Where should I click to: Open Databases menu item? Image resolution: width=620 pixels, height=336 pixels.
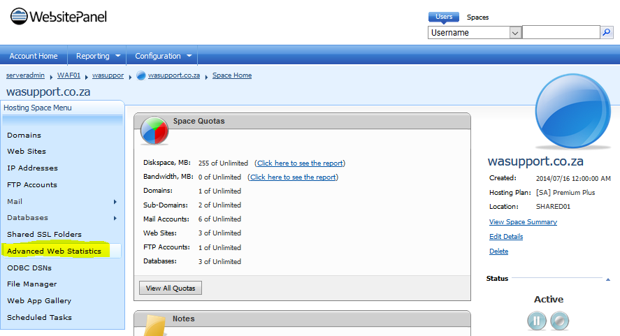(x=27, y=218)
